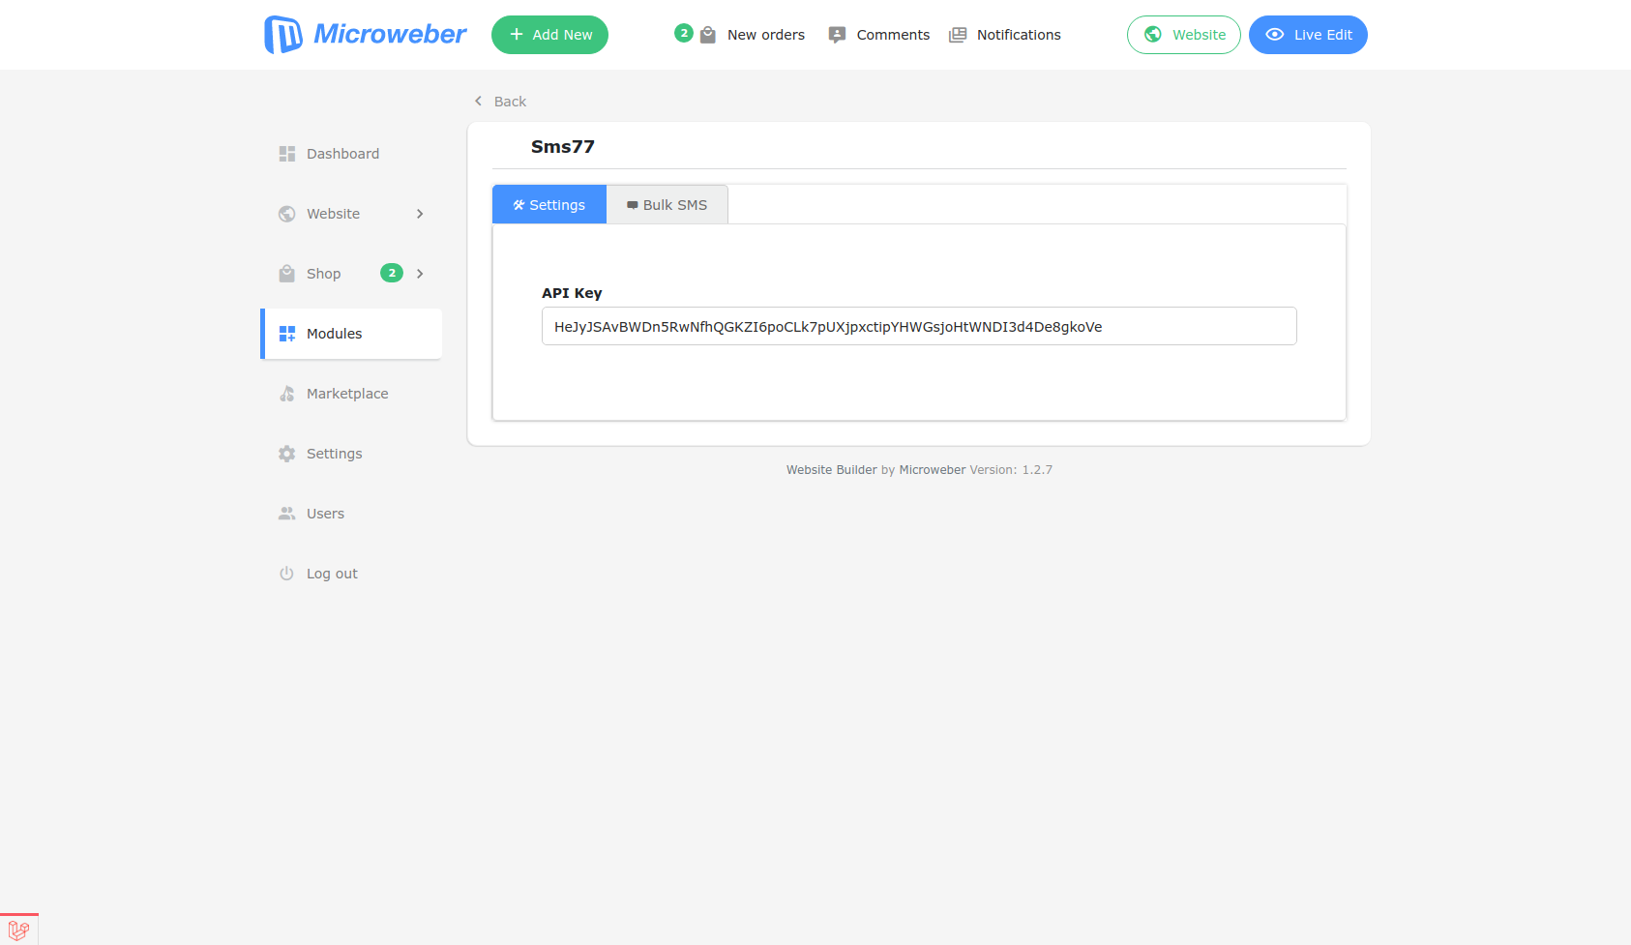Click into the API Key input field
Screen dimensions: 1631x945
(919, 327)
